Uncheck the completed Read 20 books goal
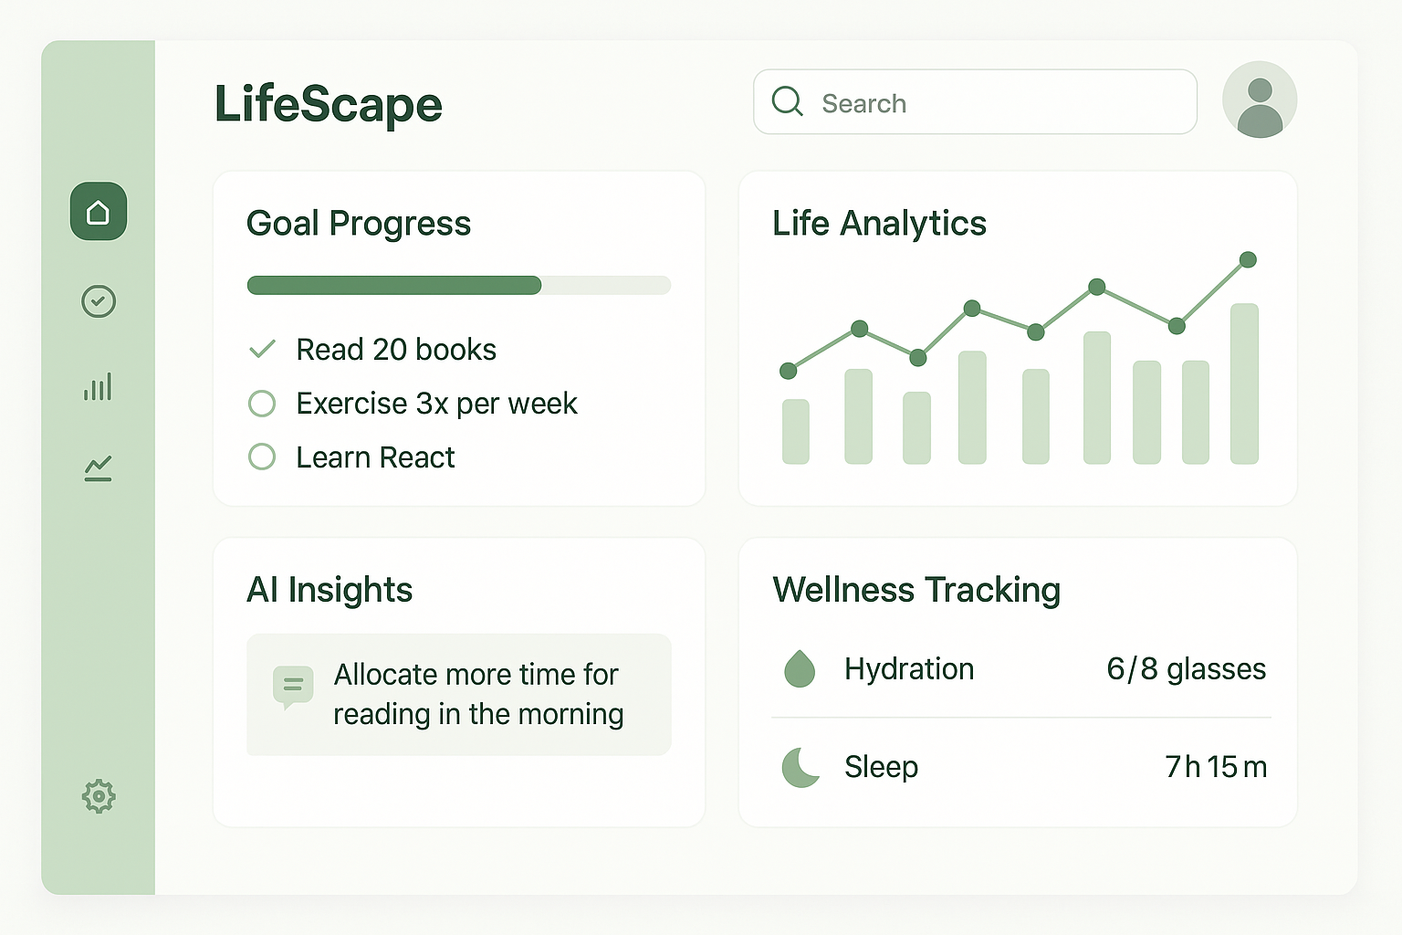Viewport: 1402px width, 935px height. point(262,348)
